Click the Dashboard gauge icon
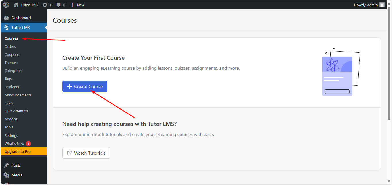The height and width of the screenshot is (185, 392). (6, 18)
